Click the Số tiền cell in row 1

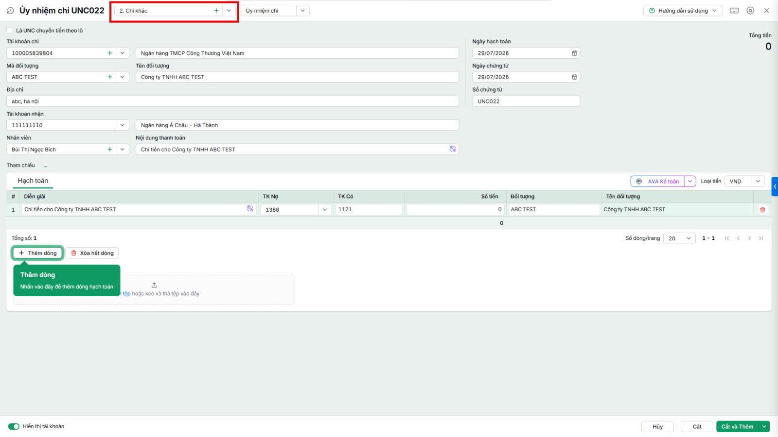(x=455, y=209)
